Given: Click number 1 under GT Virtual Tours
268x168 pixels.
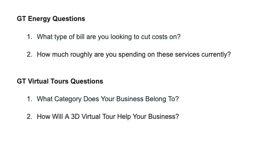Looking at the screenshot, I should [29, 99].
